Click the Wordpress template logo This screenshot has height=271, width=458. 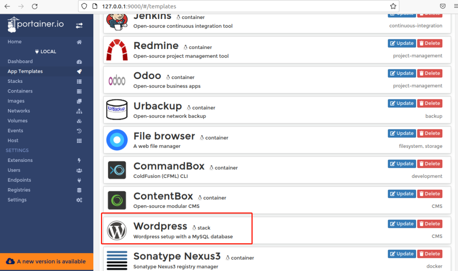pyautogui.click(x=117, y=230)
